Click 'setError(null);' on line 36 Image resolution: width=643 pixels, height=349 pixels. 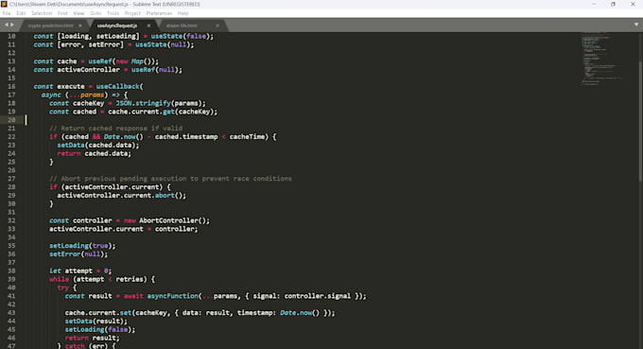78,254
